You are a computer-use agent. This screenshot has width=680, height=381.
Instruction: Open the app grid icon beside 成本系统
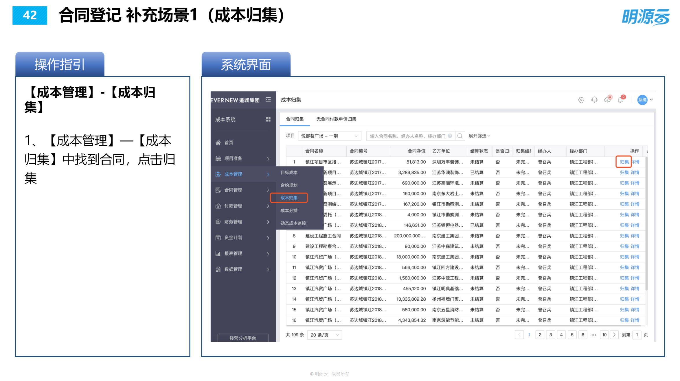[268, 119]
